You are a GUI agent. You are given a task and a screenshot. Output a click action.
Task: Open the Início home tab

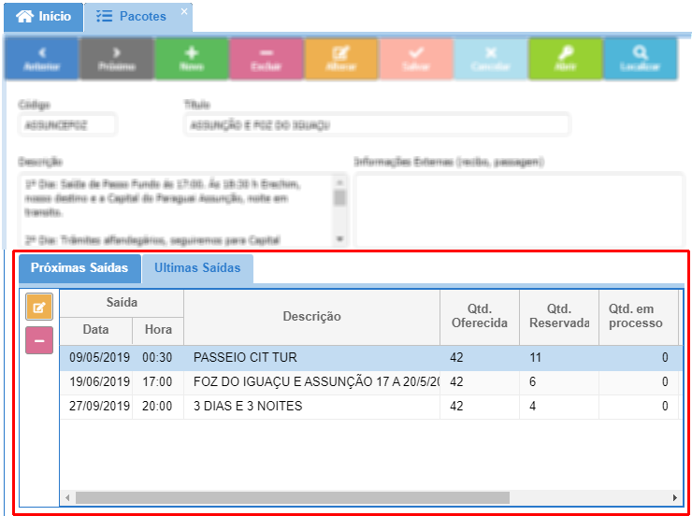coord(43,17)
